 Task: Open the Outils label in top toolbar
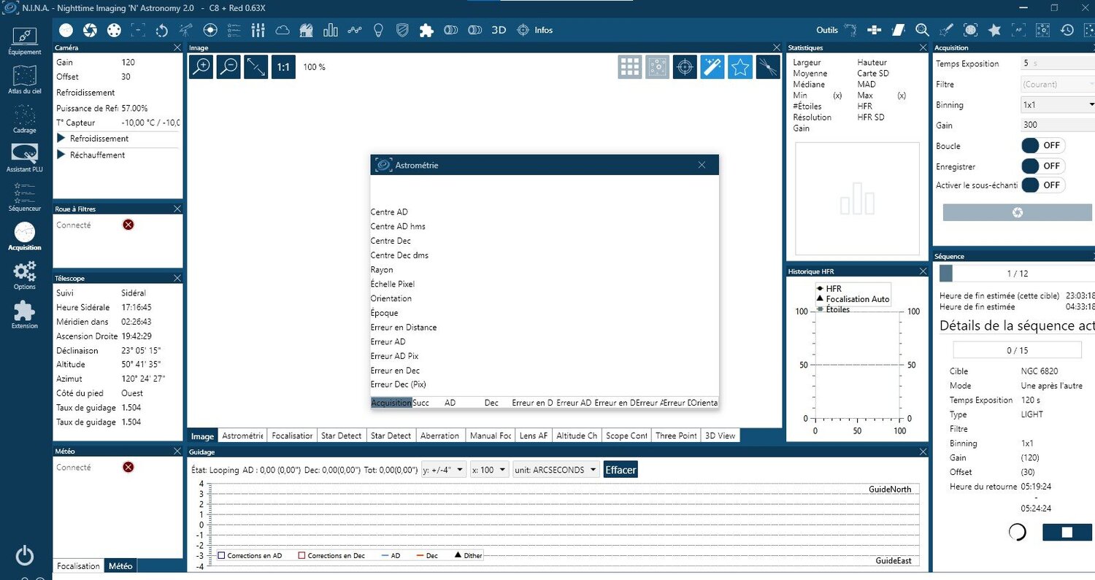(827, 30)
